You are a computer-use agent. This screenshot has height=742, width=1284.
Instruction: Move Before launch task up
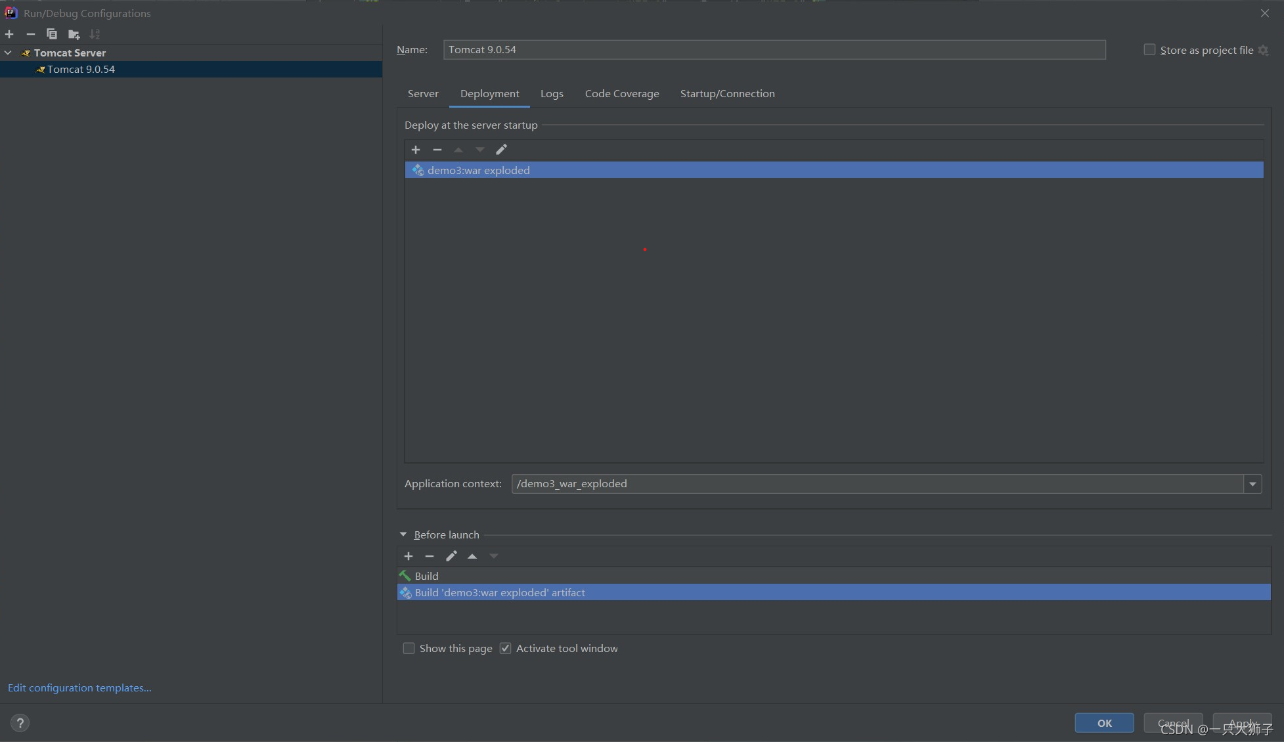coord(472,556)
